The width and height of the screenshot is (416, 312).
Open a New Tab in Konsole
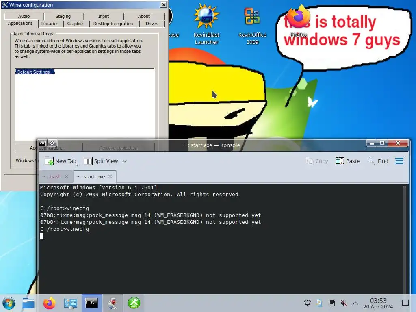[x=61, y=161]
